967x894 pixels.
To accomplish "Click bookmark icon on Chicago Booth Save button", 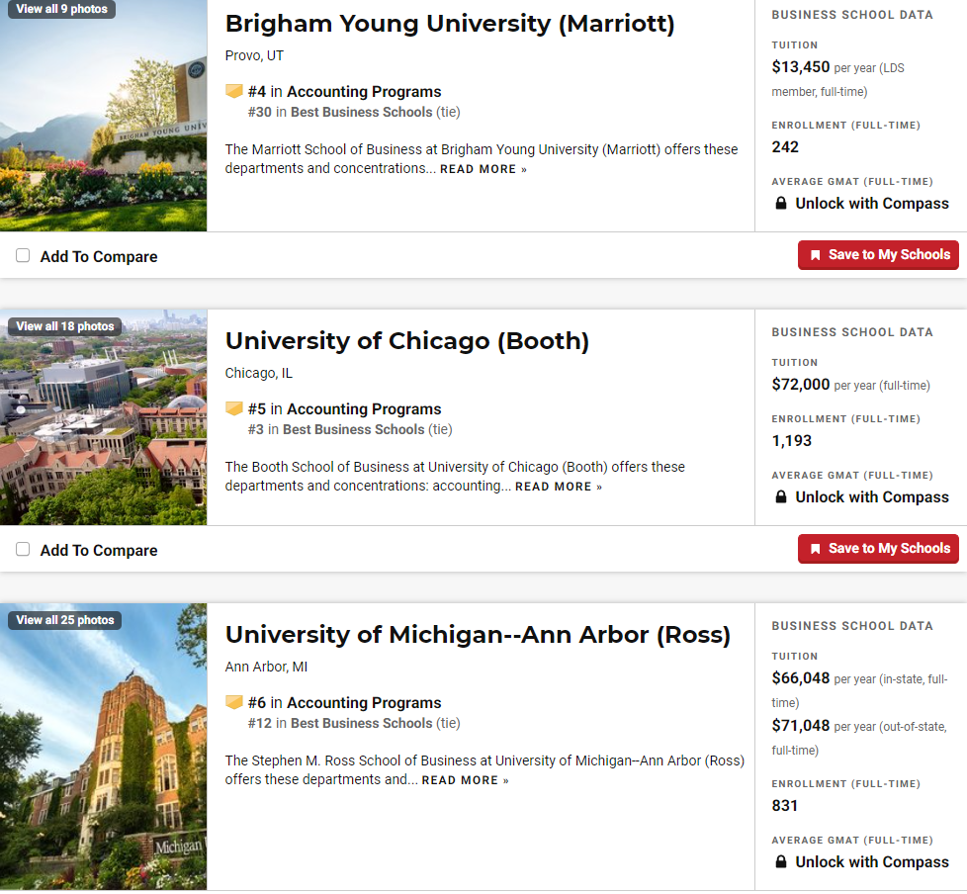I will point(816,549).
